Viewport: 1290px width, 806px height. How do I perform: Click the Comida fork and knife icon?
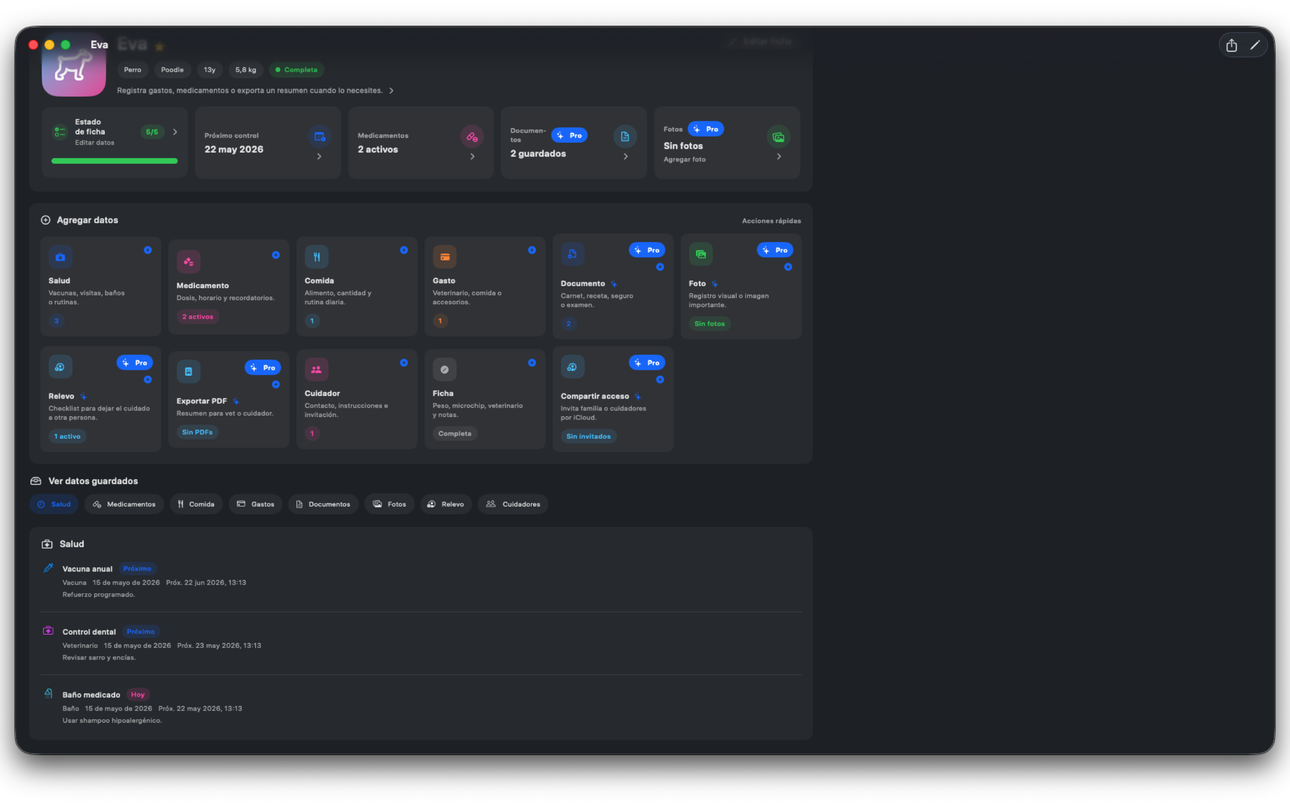coord(316,257)
